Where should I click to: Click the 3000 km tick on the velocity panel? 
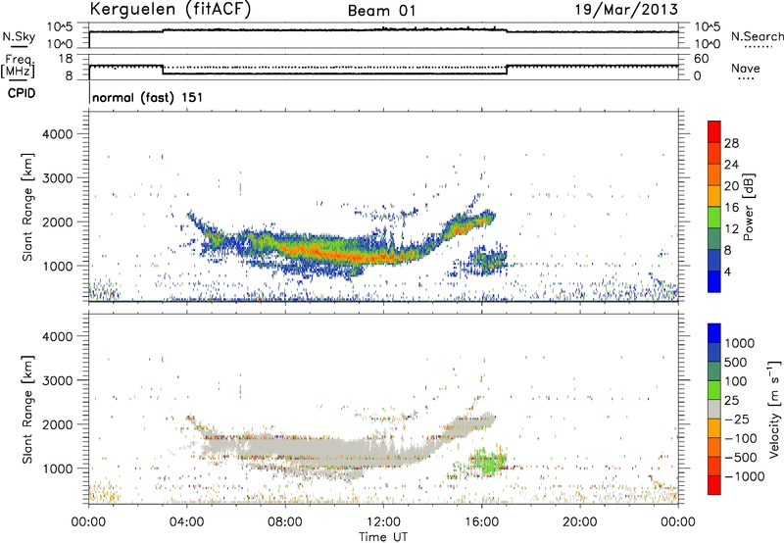click(57, 380)
